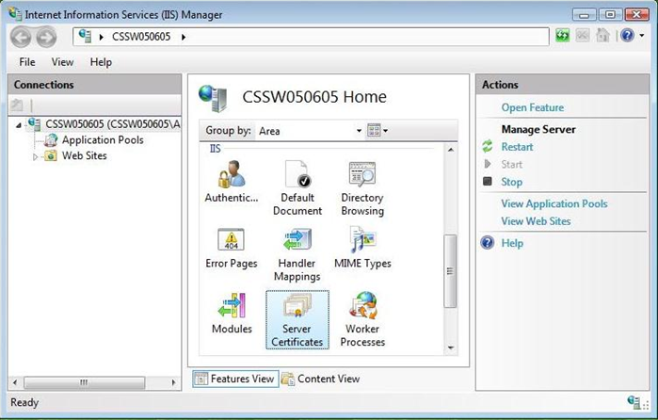Click View Application Pools link

pos(554,203)
